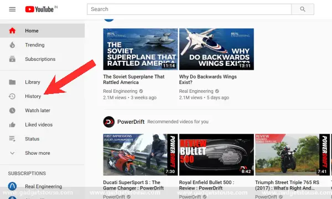Open Real Engineering channel avatar in subscriptions
This screenshot has height=199, width=332.
tap(12, 186)
